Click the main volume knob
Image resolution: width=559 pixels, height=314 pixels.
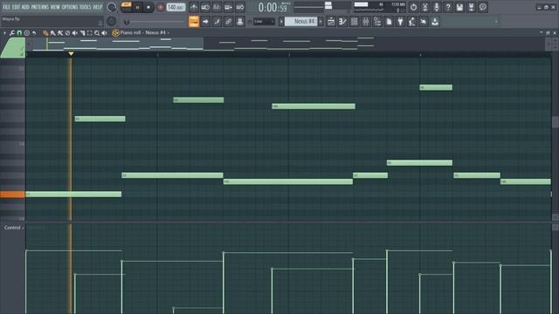click(111, 7)
